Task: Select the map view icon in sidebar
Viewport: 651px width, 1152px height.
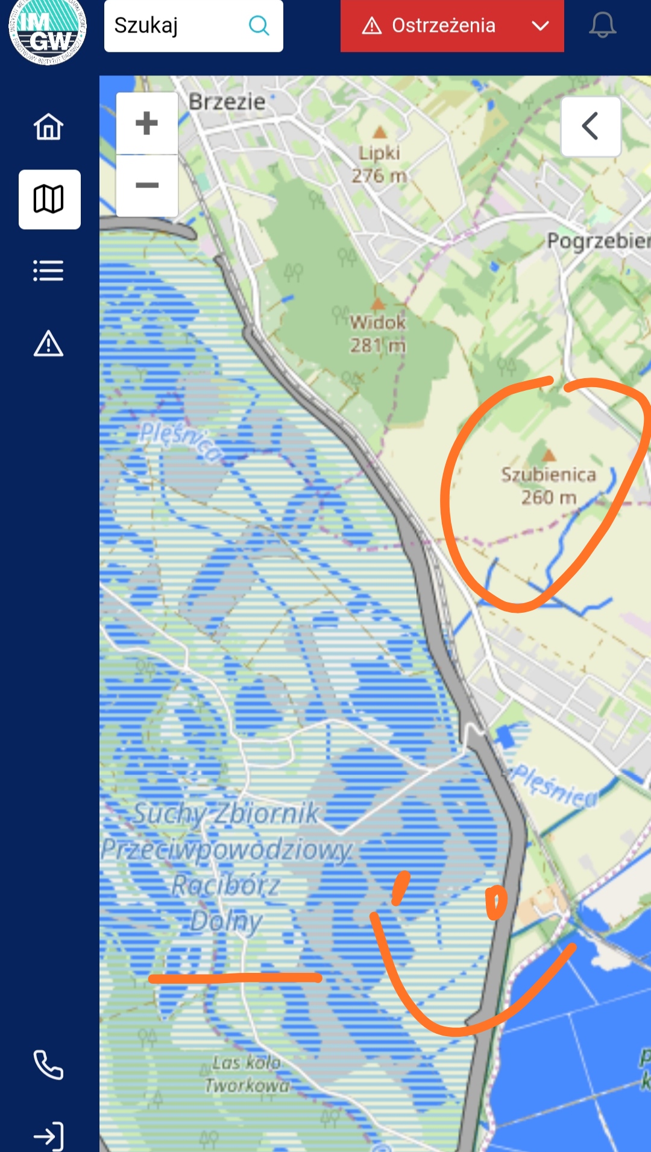Action: (x=49, y=199)
